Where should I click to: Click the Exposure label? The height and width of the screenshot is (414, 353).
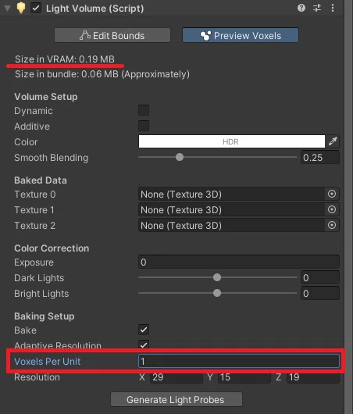pyautogui.click(x=34, y=262)
